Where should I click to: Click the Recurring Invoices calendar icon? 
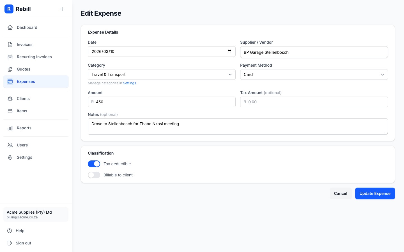(x=10, y=57)
